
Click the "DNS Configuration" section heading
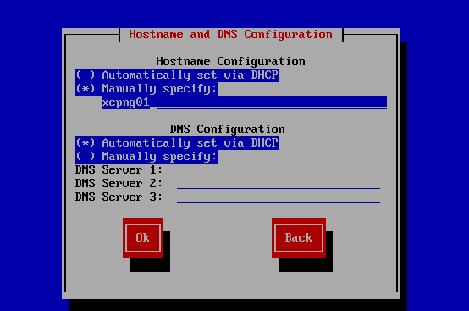tap(228, 130)
